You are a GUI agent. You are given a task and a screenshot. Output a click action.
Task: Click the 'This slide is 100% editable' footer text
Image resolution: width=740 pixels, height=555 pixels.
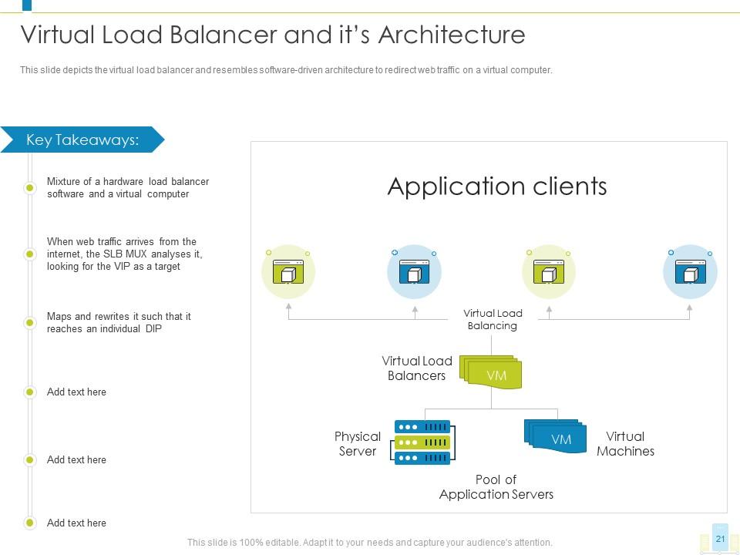click(x=369, y=543)
